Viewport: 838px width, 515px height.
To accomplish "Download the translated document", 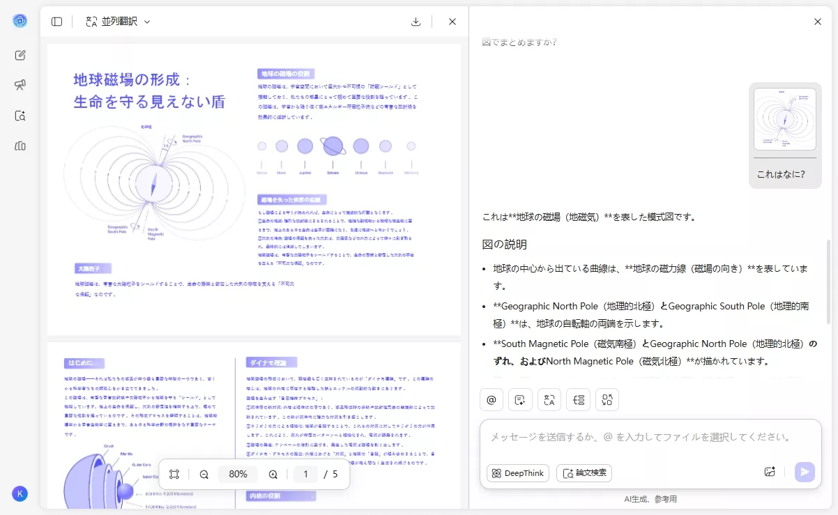I will (x=416, y=22).
